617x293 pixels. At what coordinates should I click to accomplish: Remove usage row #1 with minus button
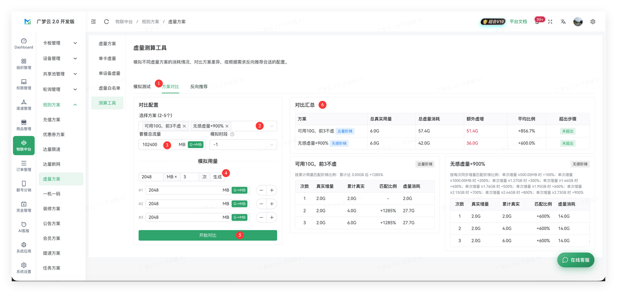pos(261,190)
